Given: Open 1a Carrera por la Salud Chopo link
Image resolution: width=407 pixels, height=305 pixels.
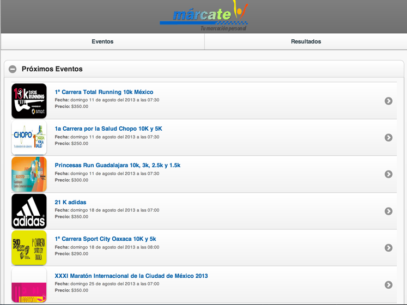Looking at the screenshot, I should pos(108,129).
